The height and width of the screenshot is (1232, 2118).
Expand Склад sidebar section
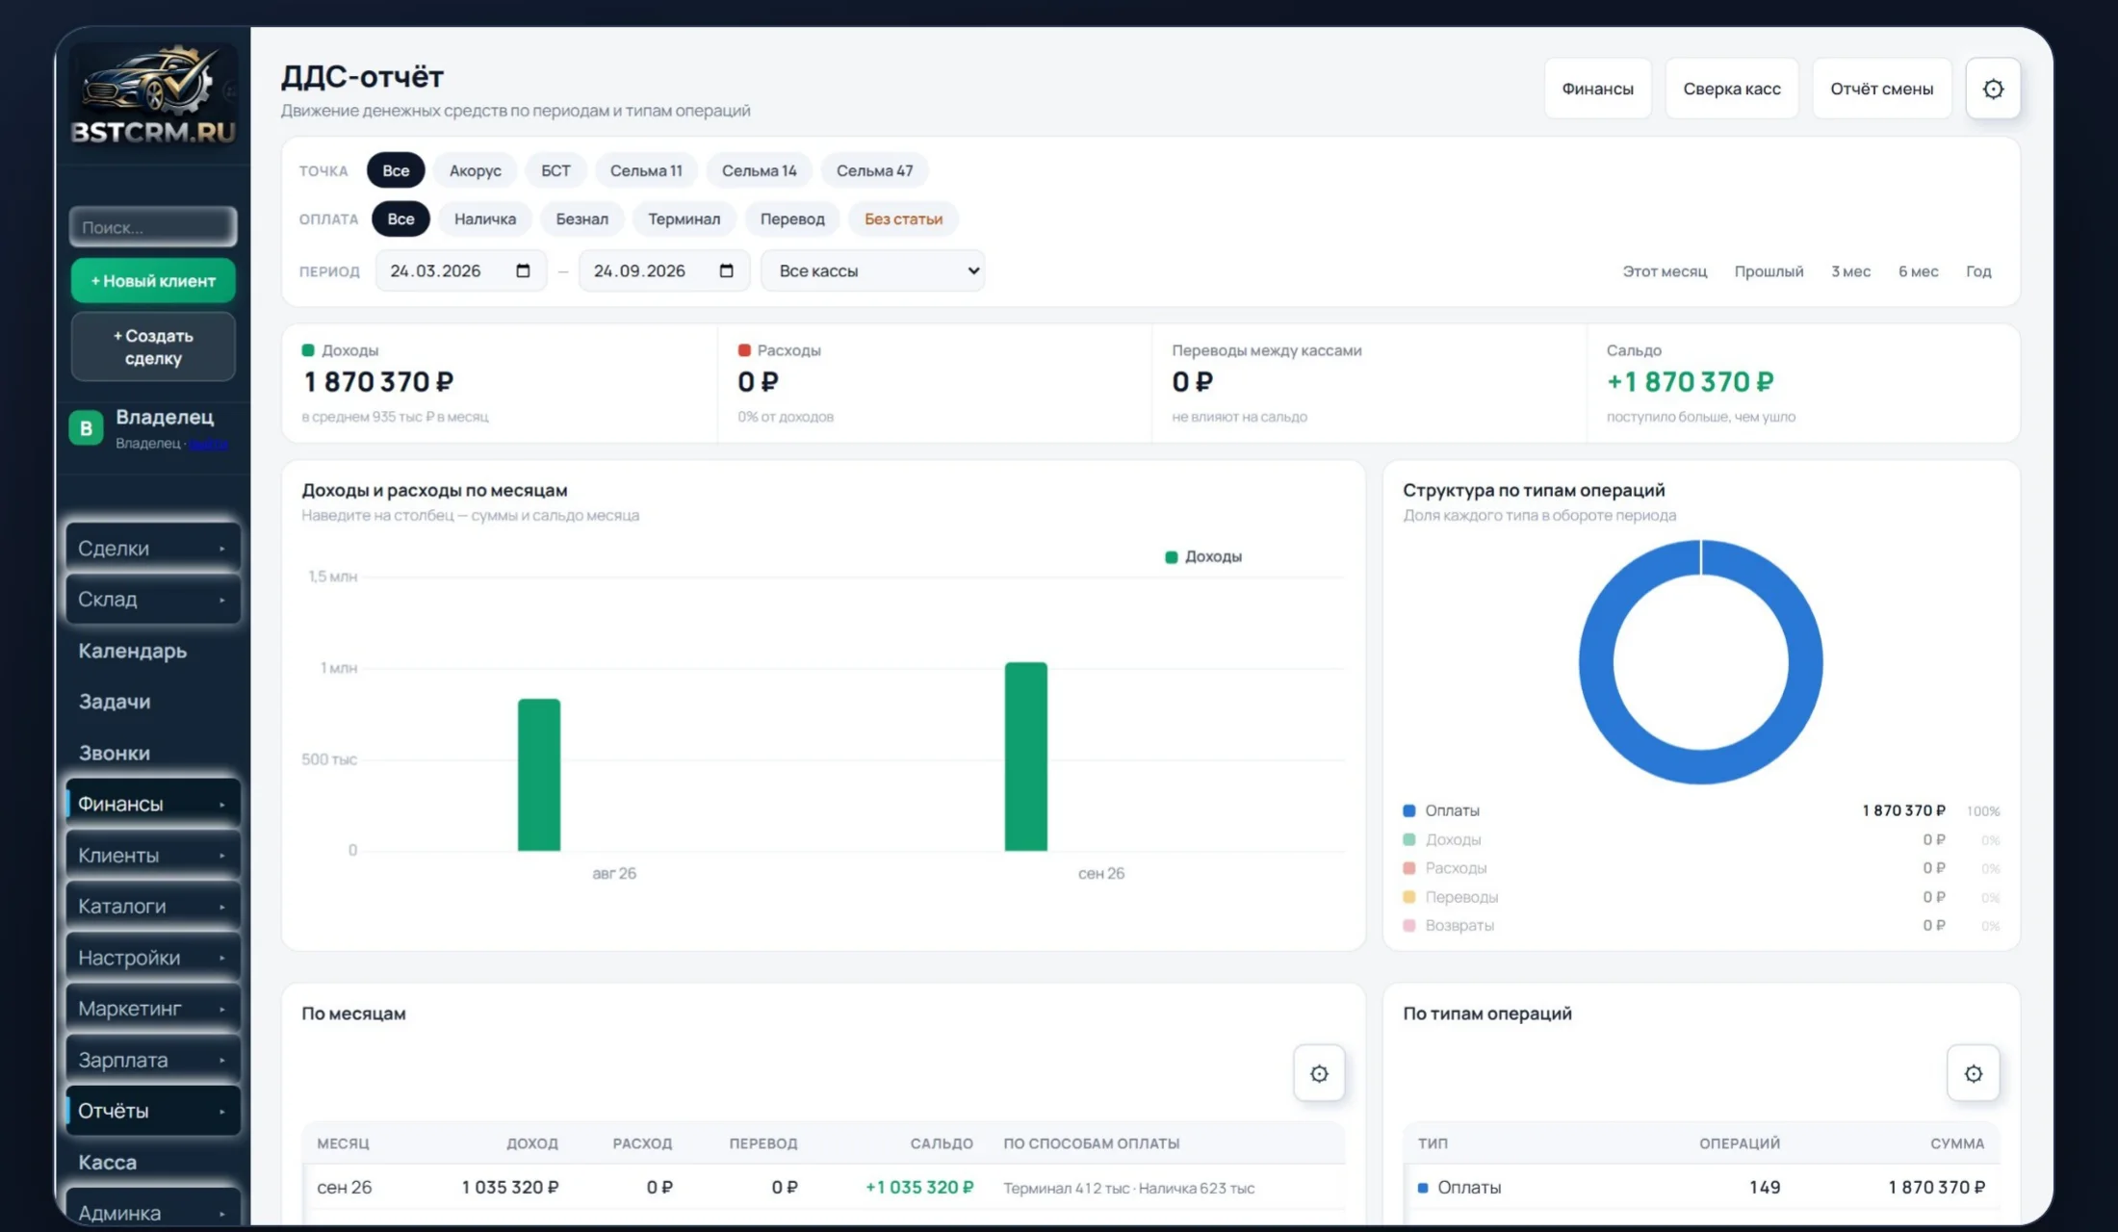[x=153, y=599]
